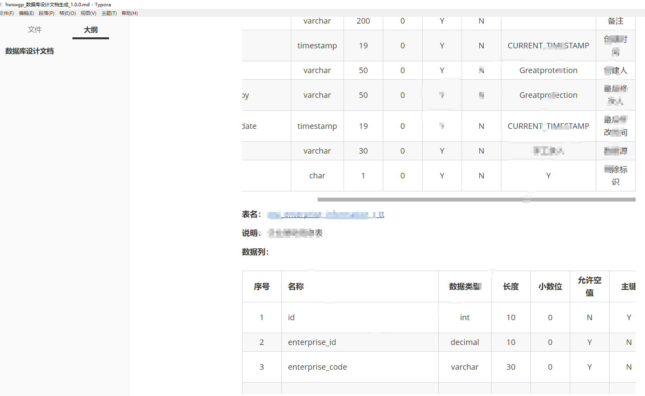
Task: Click the 数据列: label
Action: coord(255,252)
